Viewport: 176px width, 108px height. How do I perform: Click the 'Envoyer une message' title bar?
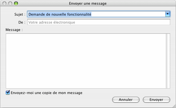pos(88,4)
